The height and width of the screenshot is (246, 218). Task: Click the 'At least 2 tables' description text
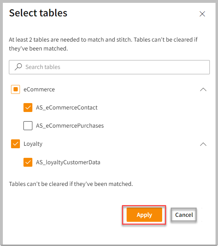tap(103, 44)
